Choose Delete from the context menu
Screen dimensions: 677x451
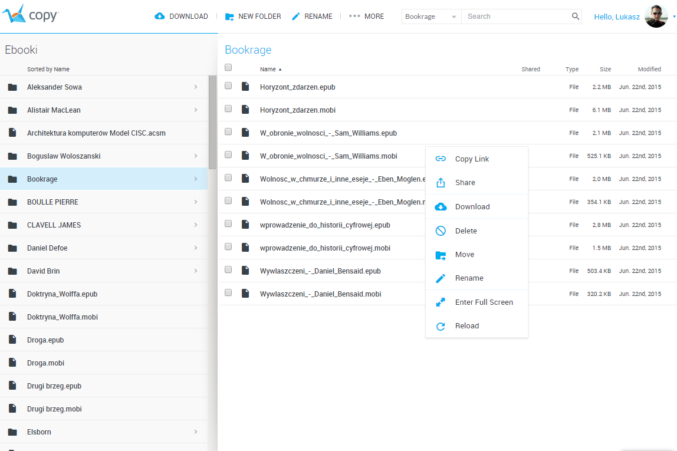pos(466,231)
